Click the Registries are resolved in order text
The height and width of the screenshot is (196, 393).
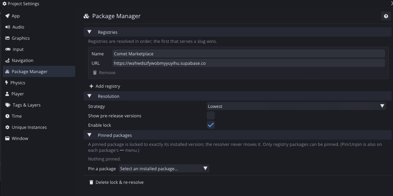pyautogui.click(x=153, y=41)
